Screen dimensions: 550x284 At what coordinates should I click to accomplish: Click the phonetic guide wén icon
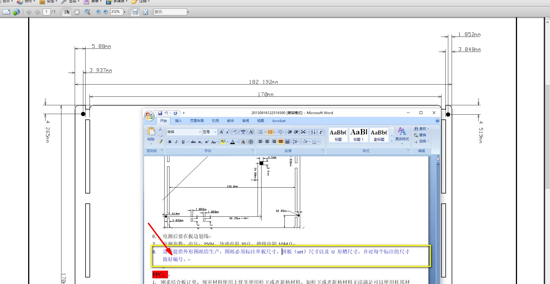243,132
